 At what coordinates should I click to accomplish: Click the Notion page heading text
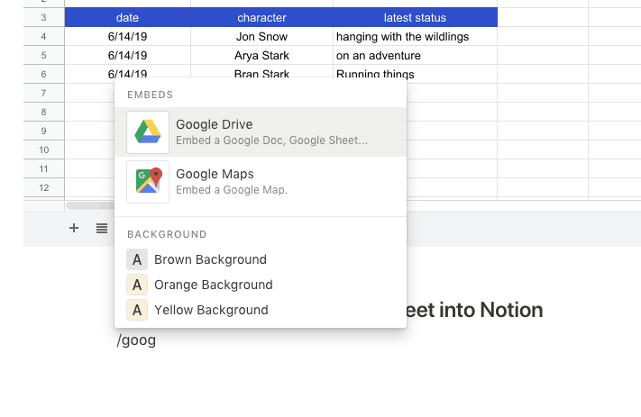474,310
